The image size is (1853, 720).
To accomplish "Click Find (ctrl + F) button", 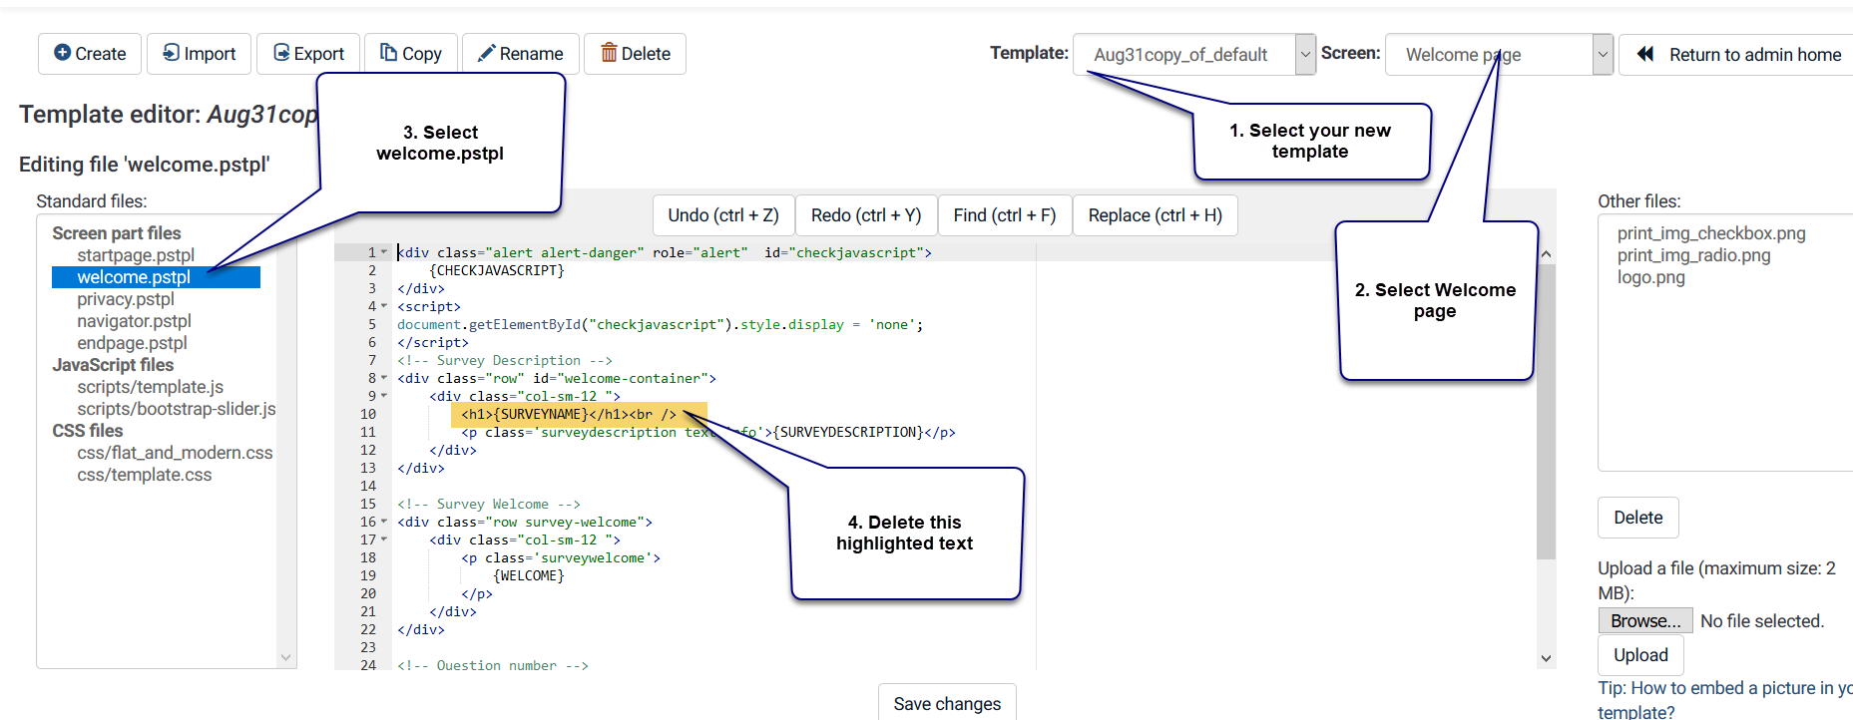I will pyautogui.click(x=1005, y=215).
